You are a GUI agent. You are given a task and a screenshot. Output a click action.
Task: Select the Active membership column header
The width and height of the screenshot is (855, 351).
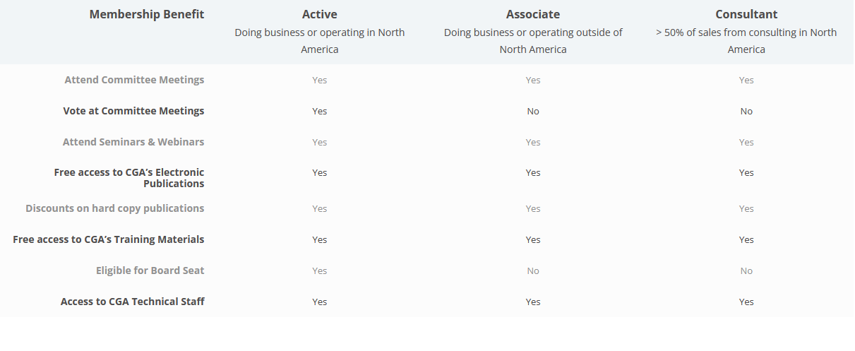[x=320, y=14]
